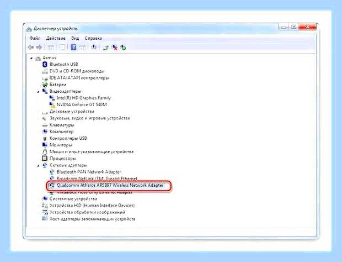Open the Вид menu

[x=75, y=38]
